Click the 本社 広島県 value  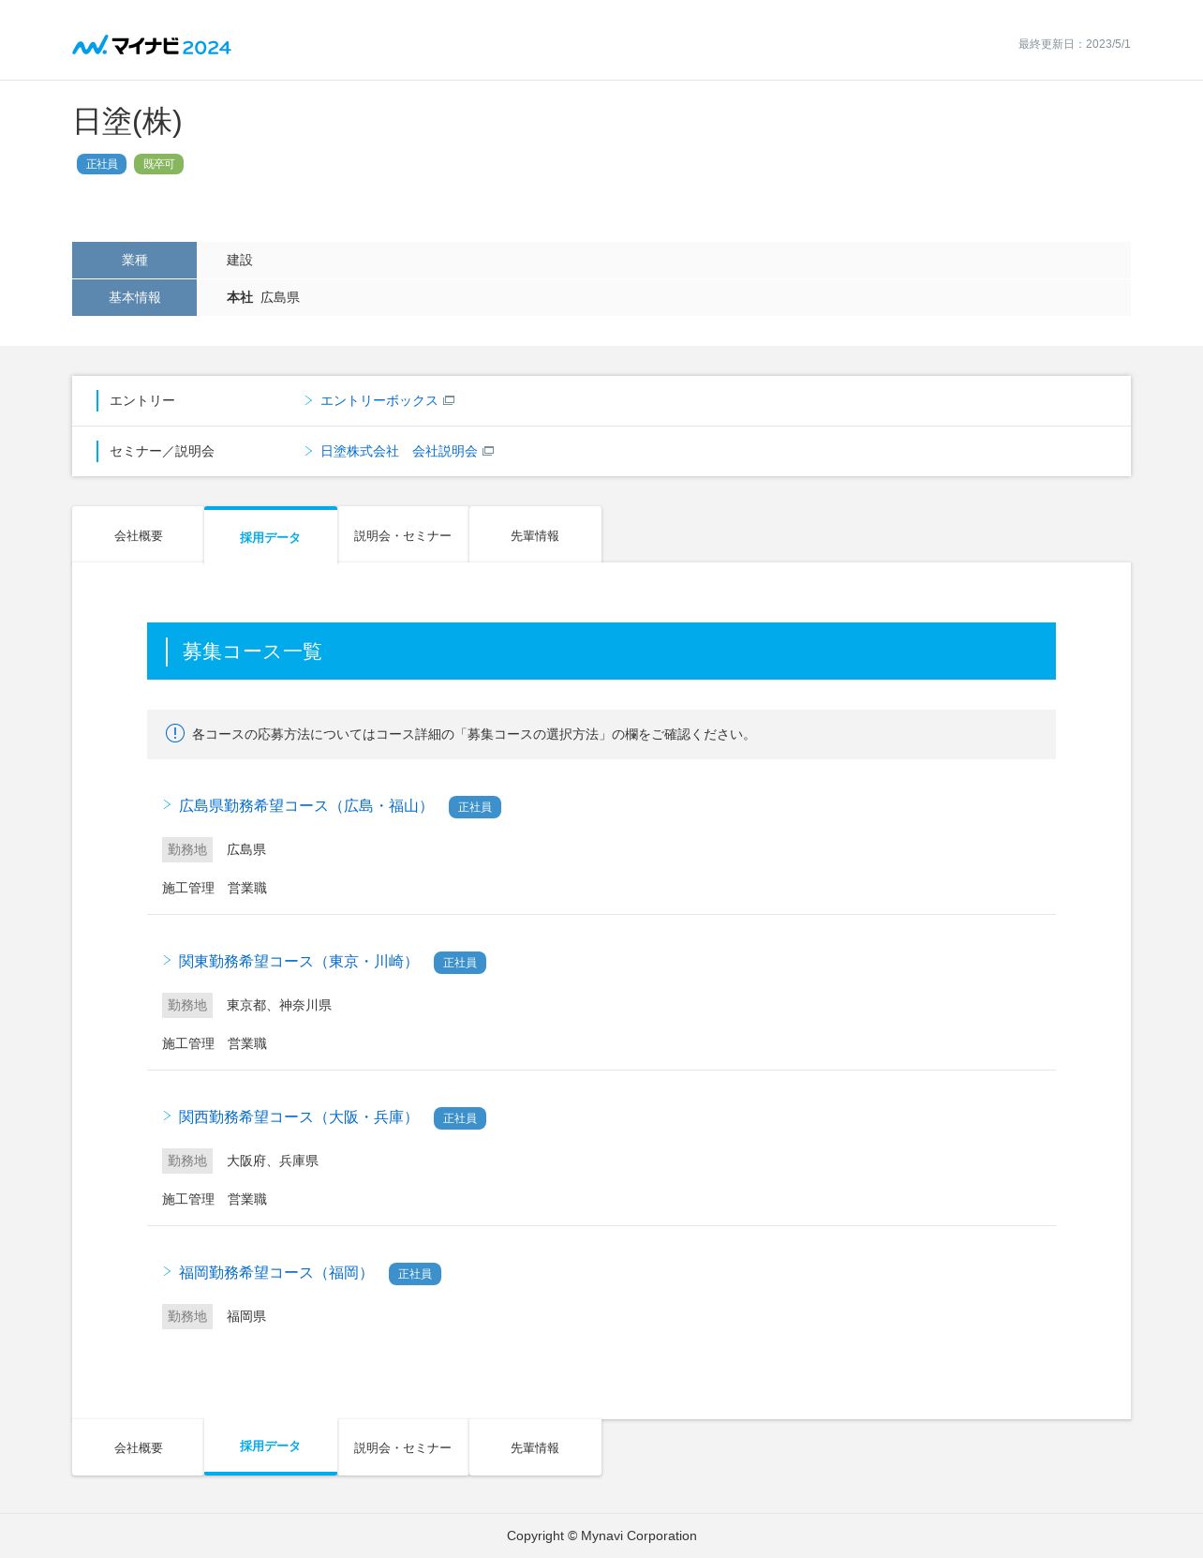pos(263,297)
